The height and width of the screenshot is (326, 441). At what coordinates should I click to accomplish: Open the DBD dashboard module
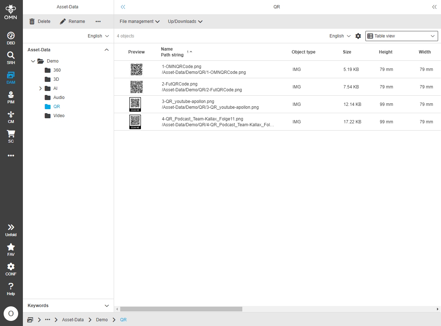(x=11, y=38)
